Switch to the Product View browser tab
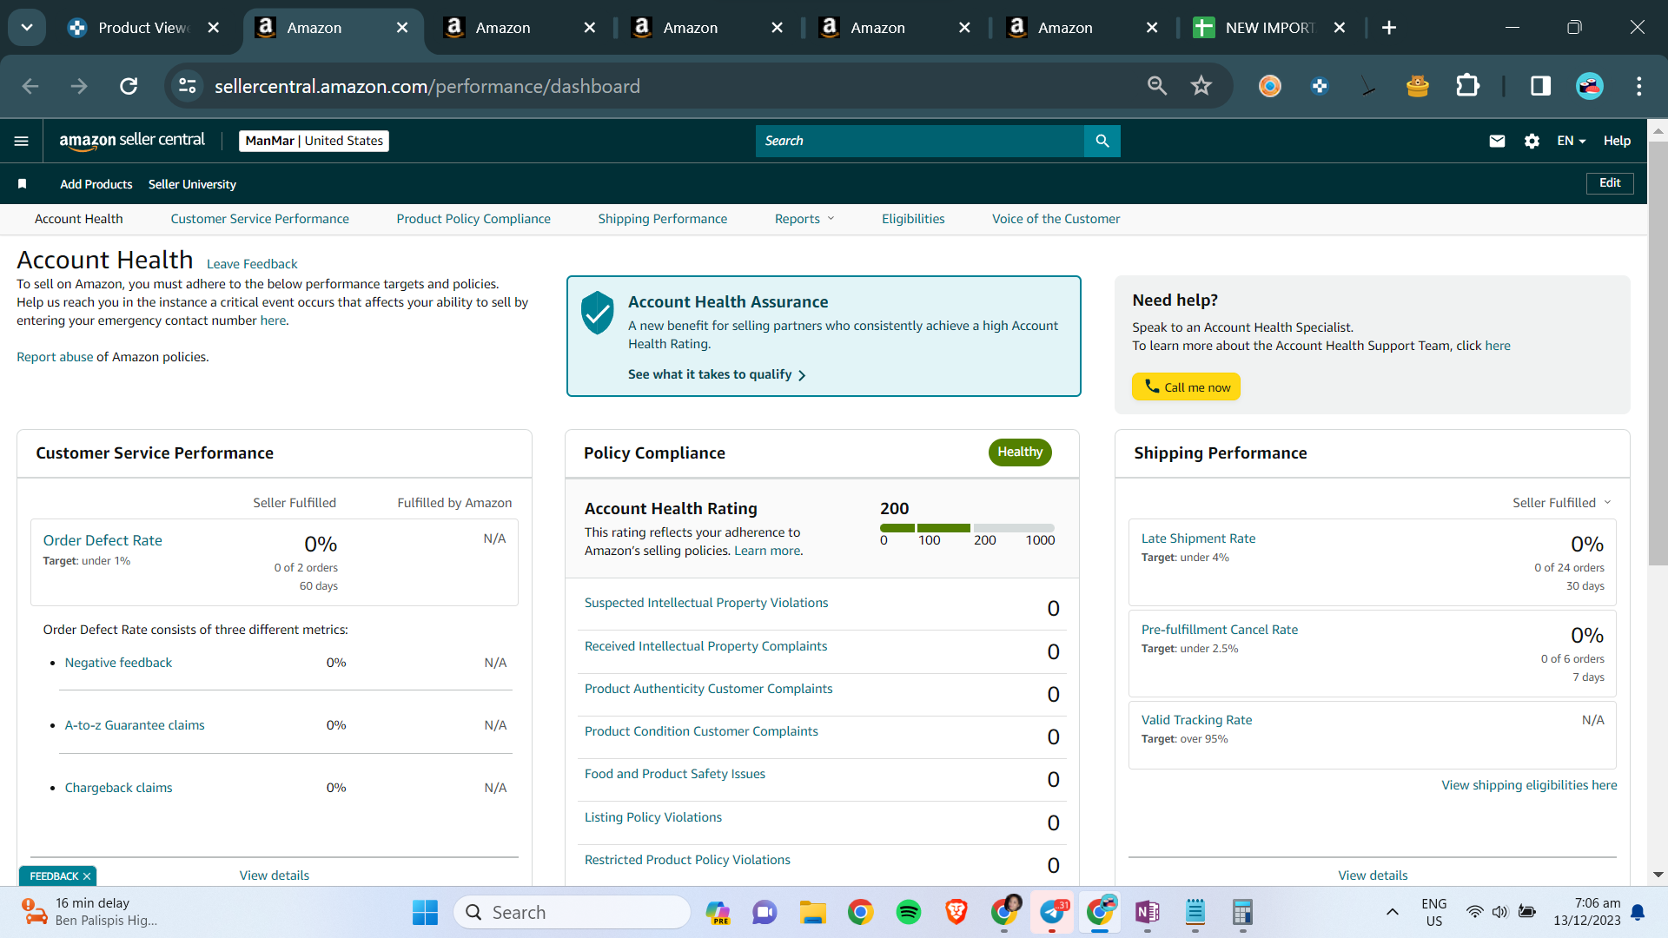 (143, 28)
